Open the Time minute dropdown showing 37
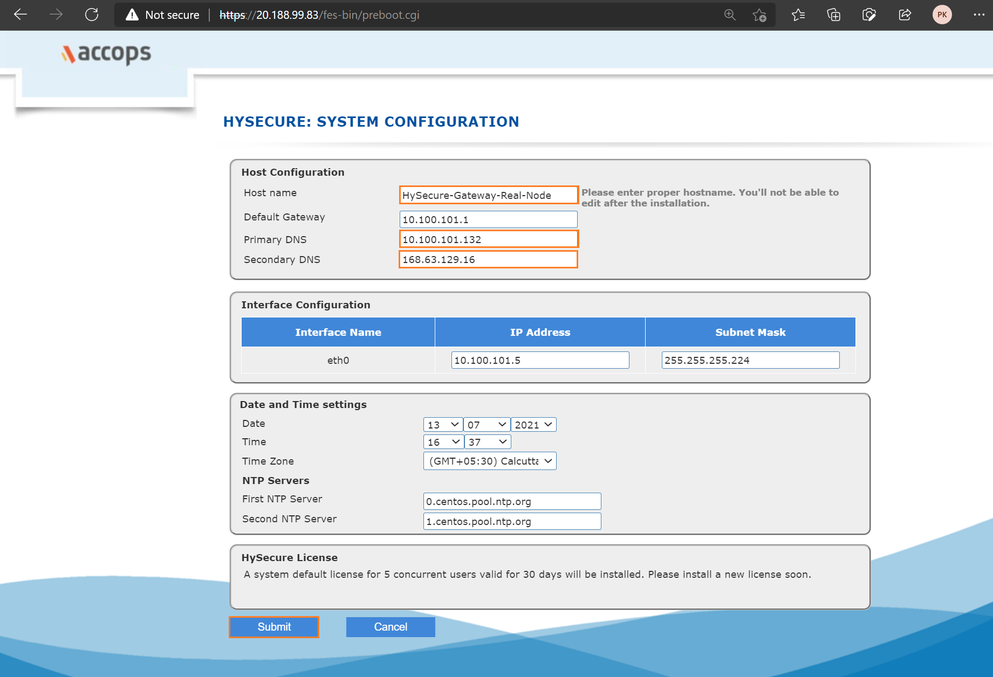Screen dimensions: 993x677 click(488, 442)
